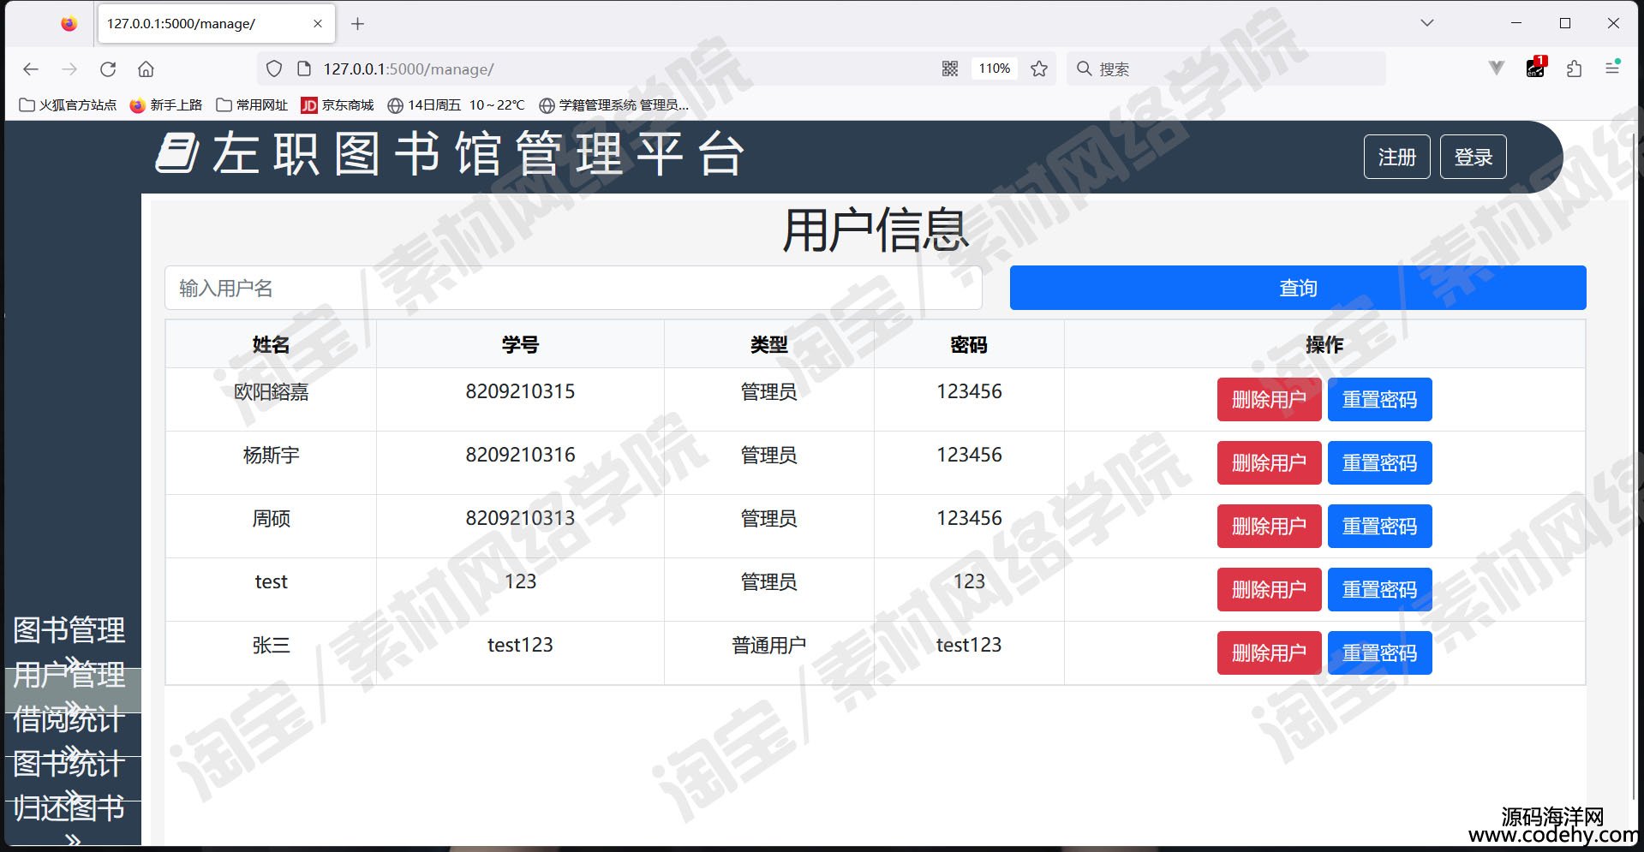Open the 14日周五 weather bookmark
This screenshot has width=1644, height=852.
point(456,105)
